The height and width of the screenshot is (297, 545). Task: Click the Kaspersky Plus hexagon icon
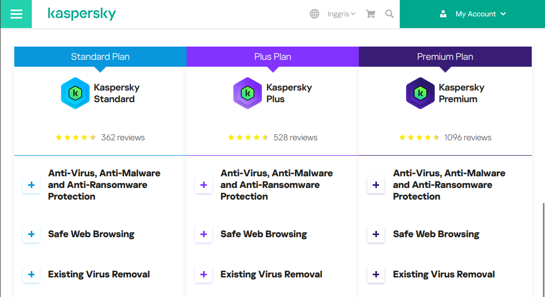pyautogui.click(x=248, y=93)
